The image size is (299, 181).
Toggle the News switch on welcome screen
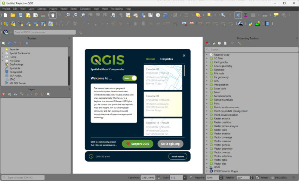click(130, 78)
